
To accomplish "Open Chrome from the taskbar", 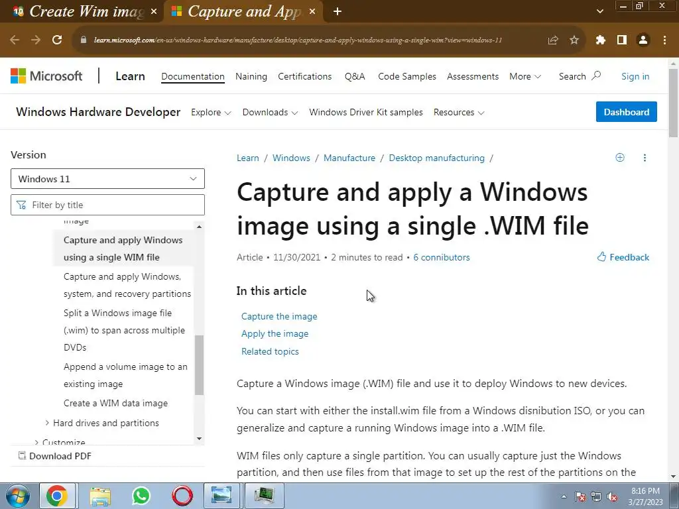I will [57, 496].
